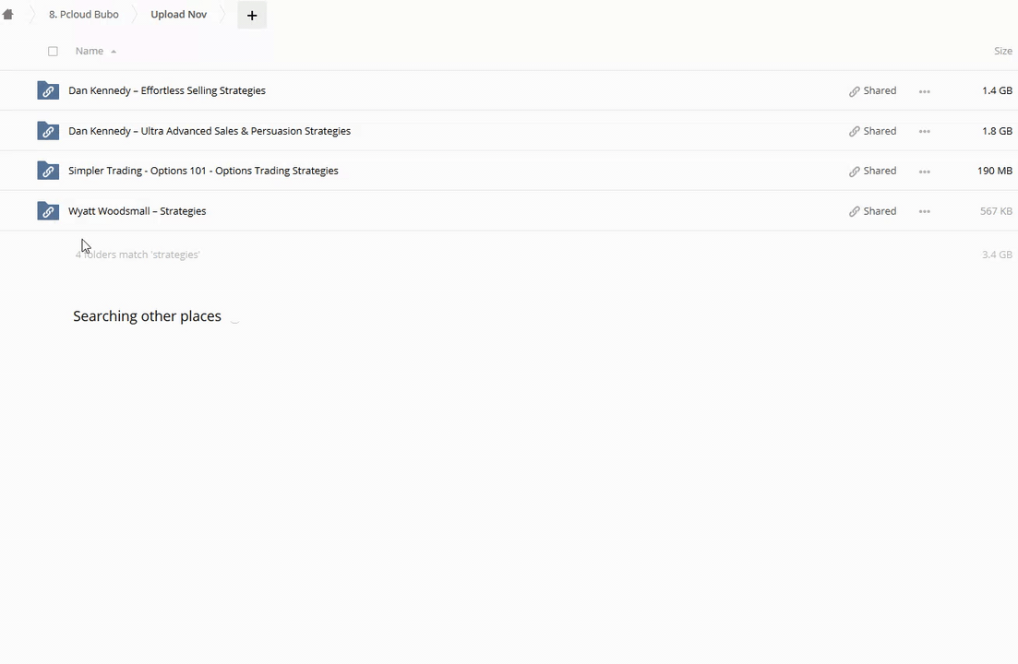The width and height of the screenshot is (1018, 664).
Task: Sort by Name column header
Action: click(90, 52)
